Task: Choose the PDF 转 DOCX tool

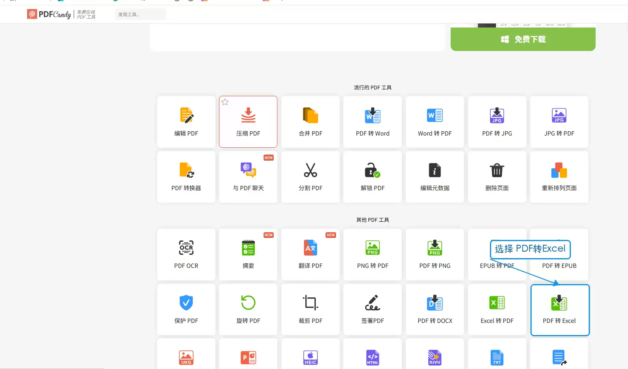Action: pos(435,310)
